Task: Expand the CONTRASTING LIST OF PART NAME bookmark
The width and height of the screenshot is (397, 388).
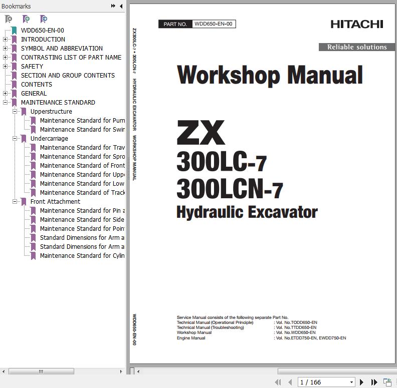Action: pyautogui.click(x=5, y=58)
